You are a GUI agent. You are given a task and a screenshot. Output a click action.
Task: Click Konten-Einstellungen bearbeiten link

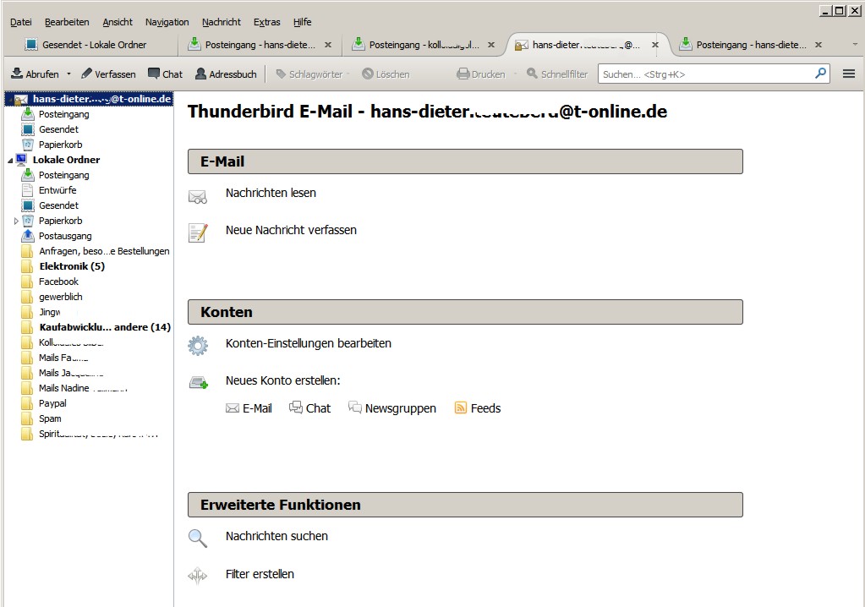pyautogui.click(x=309, y=343)
